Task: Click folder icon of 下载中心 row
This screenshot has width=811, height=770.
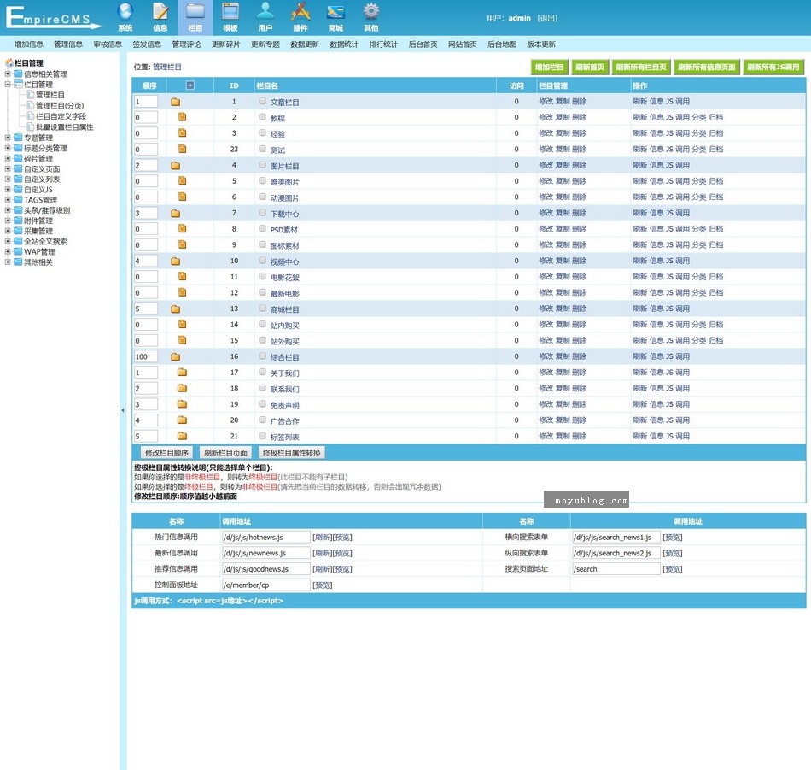Action: [x=175, y=214]
